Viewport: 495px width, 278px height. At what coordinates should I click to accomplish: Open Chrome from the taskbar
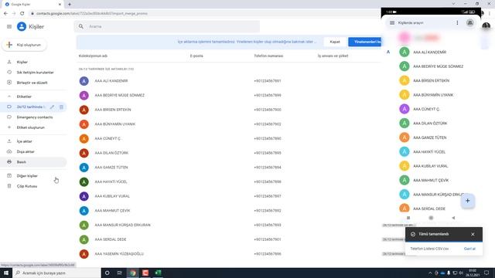coord(133,273)
